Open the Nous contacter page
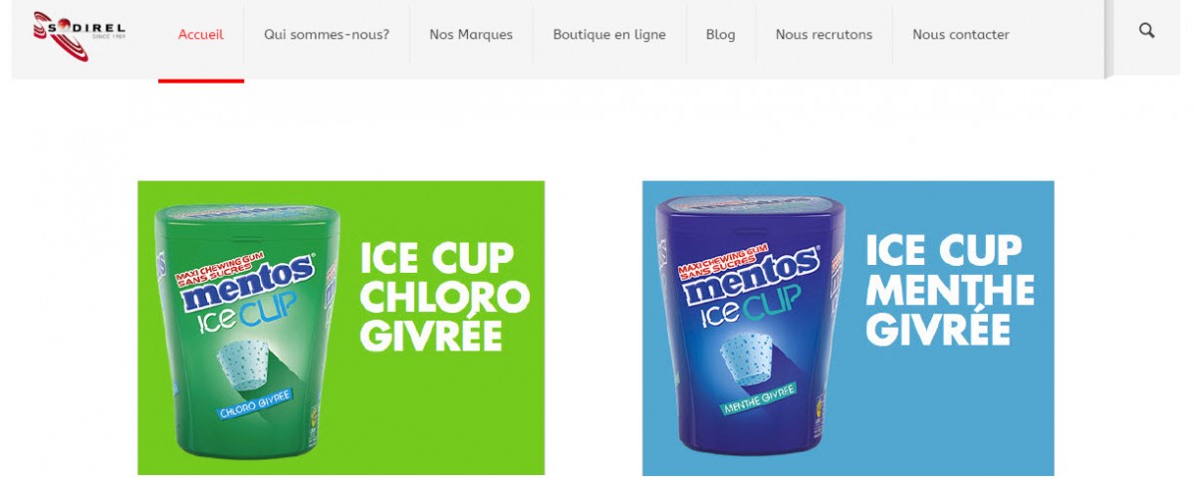Image resolution: width=1195 pixels, height=478 pixels. (961, 35)
